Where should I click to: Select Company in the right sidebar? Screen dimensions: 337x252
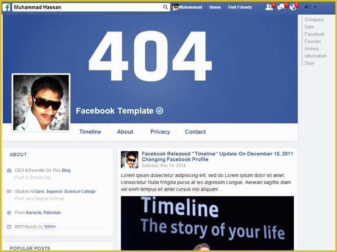(x=314, y=19)
